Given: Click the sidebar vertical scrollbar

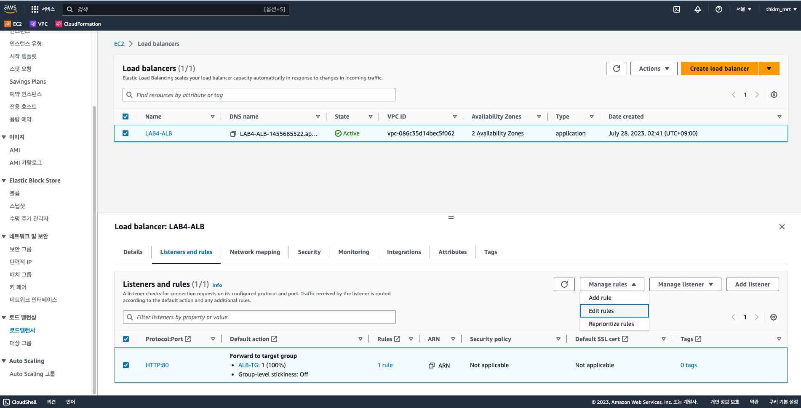Looking at the screenshot, I should tap(94, 250).
